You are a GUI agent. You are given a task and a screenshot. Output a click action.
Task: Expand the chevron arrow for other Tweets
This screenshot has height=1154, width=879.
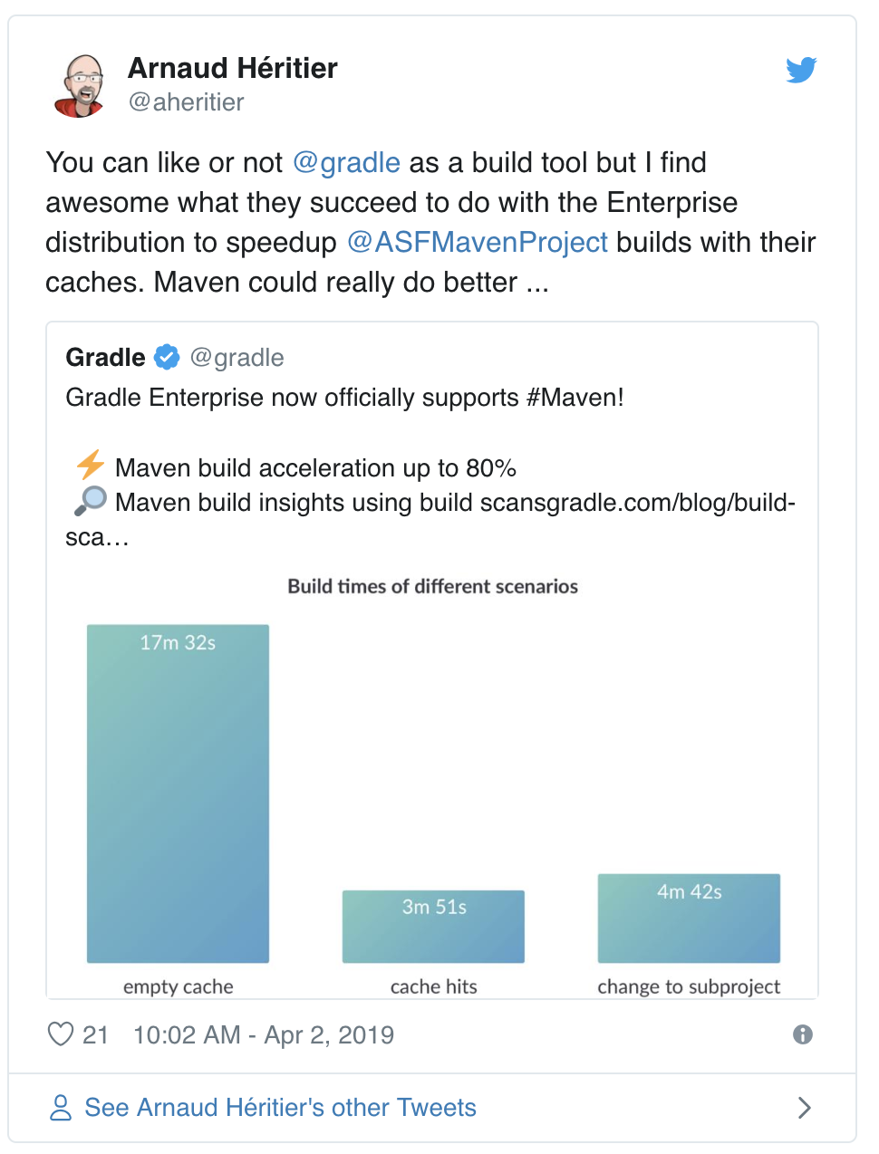804,1108
